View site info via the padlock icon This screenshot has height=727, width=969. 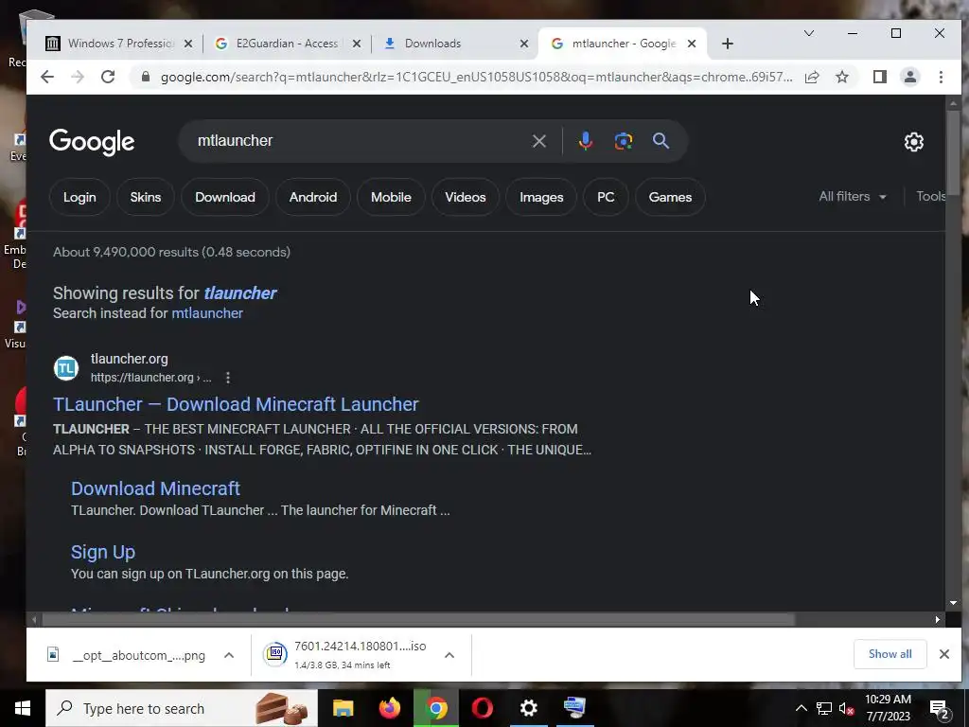pos(146,77)
